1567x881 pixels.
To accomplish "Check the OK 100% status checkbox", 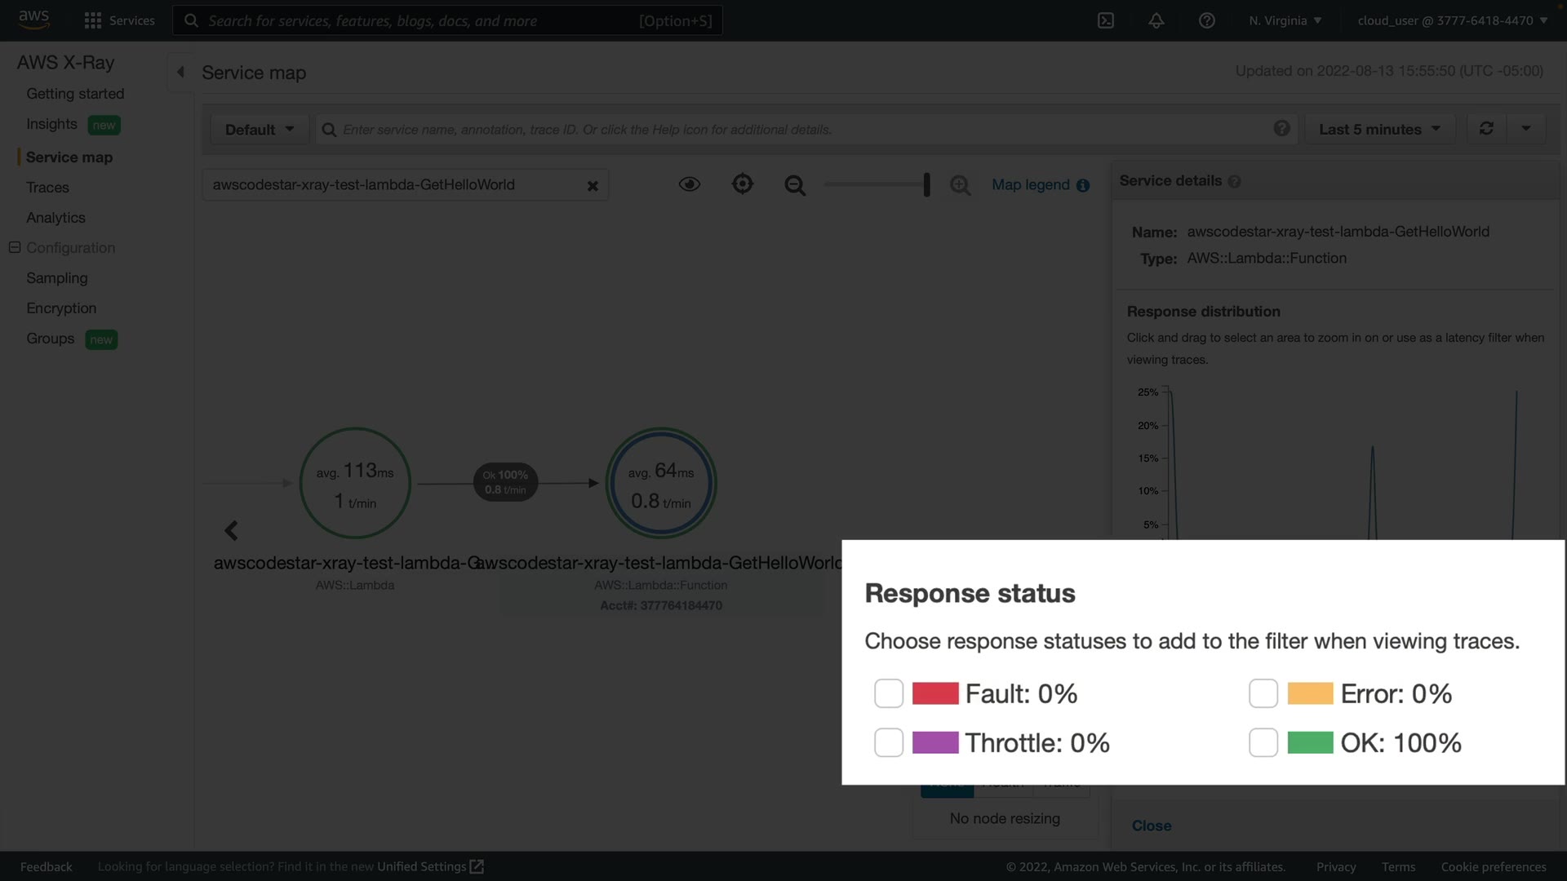I will point(1263,742).
